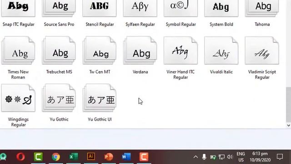291x164 pixels.
Task: Click the Yu Gothic font icon
Action: [x=59, y=98]
